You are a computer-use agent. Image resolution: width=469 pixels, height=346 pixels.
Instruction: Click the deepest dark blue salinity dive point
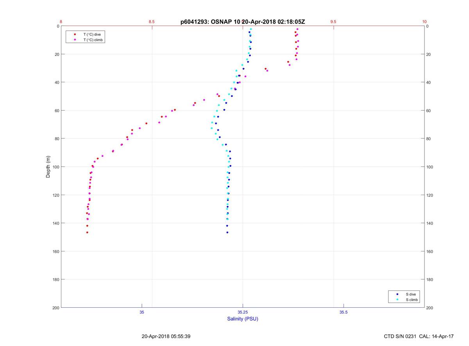227,232
